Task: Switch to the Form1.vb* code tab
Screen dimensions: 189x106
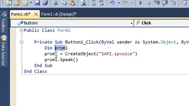Action: [21, 14]
